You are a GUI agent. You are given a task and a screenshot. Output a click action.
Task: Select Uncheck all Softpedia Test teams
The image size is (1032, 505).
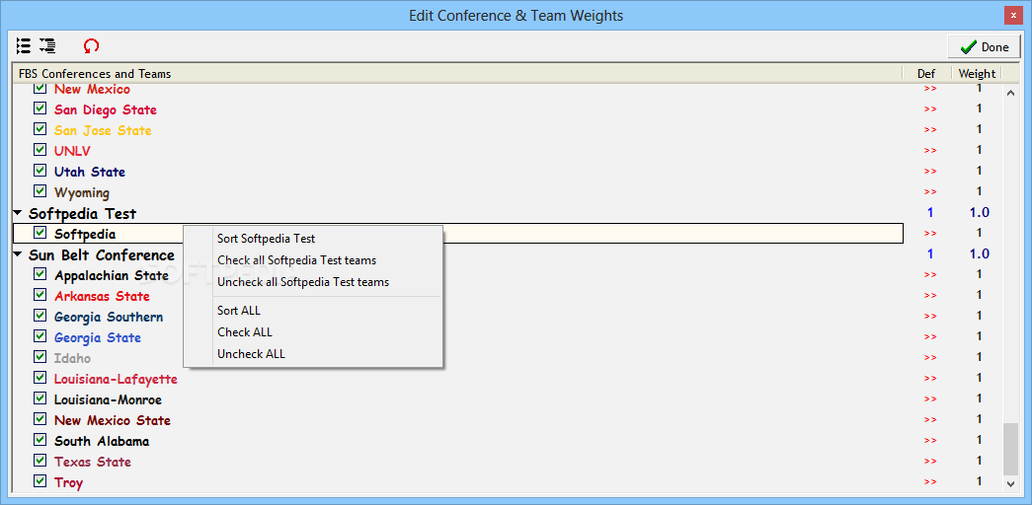(x=303, y=282)
